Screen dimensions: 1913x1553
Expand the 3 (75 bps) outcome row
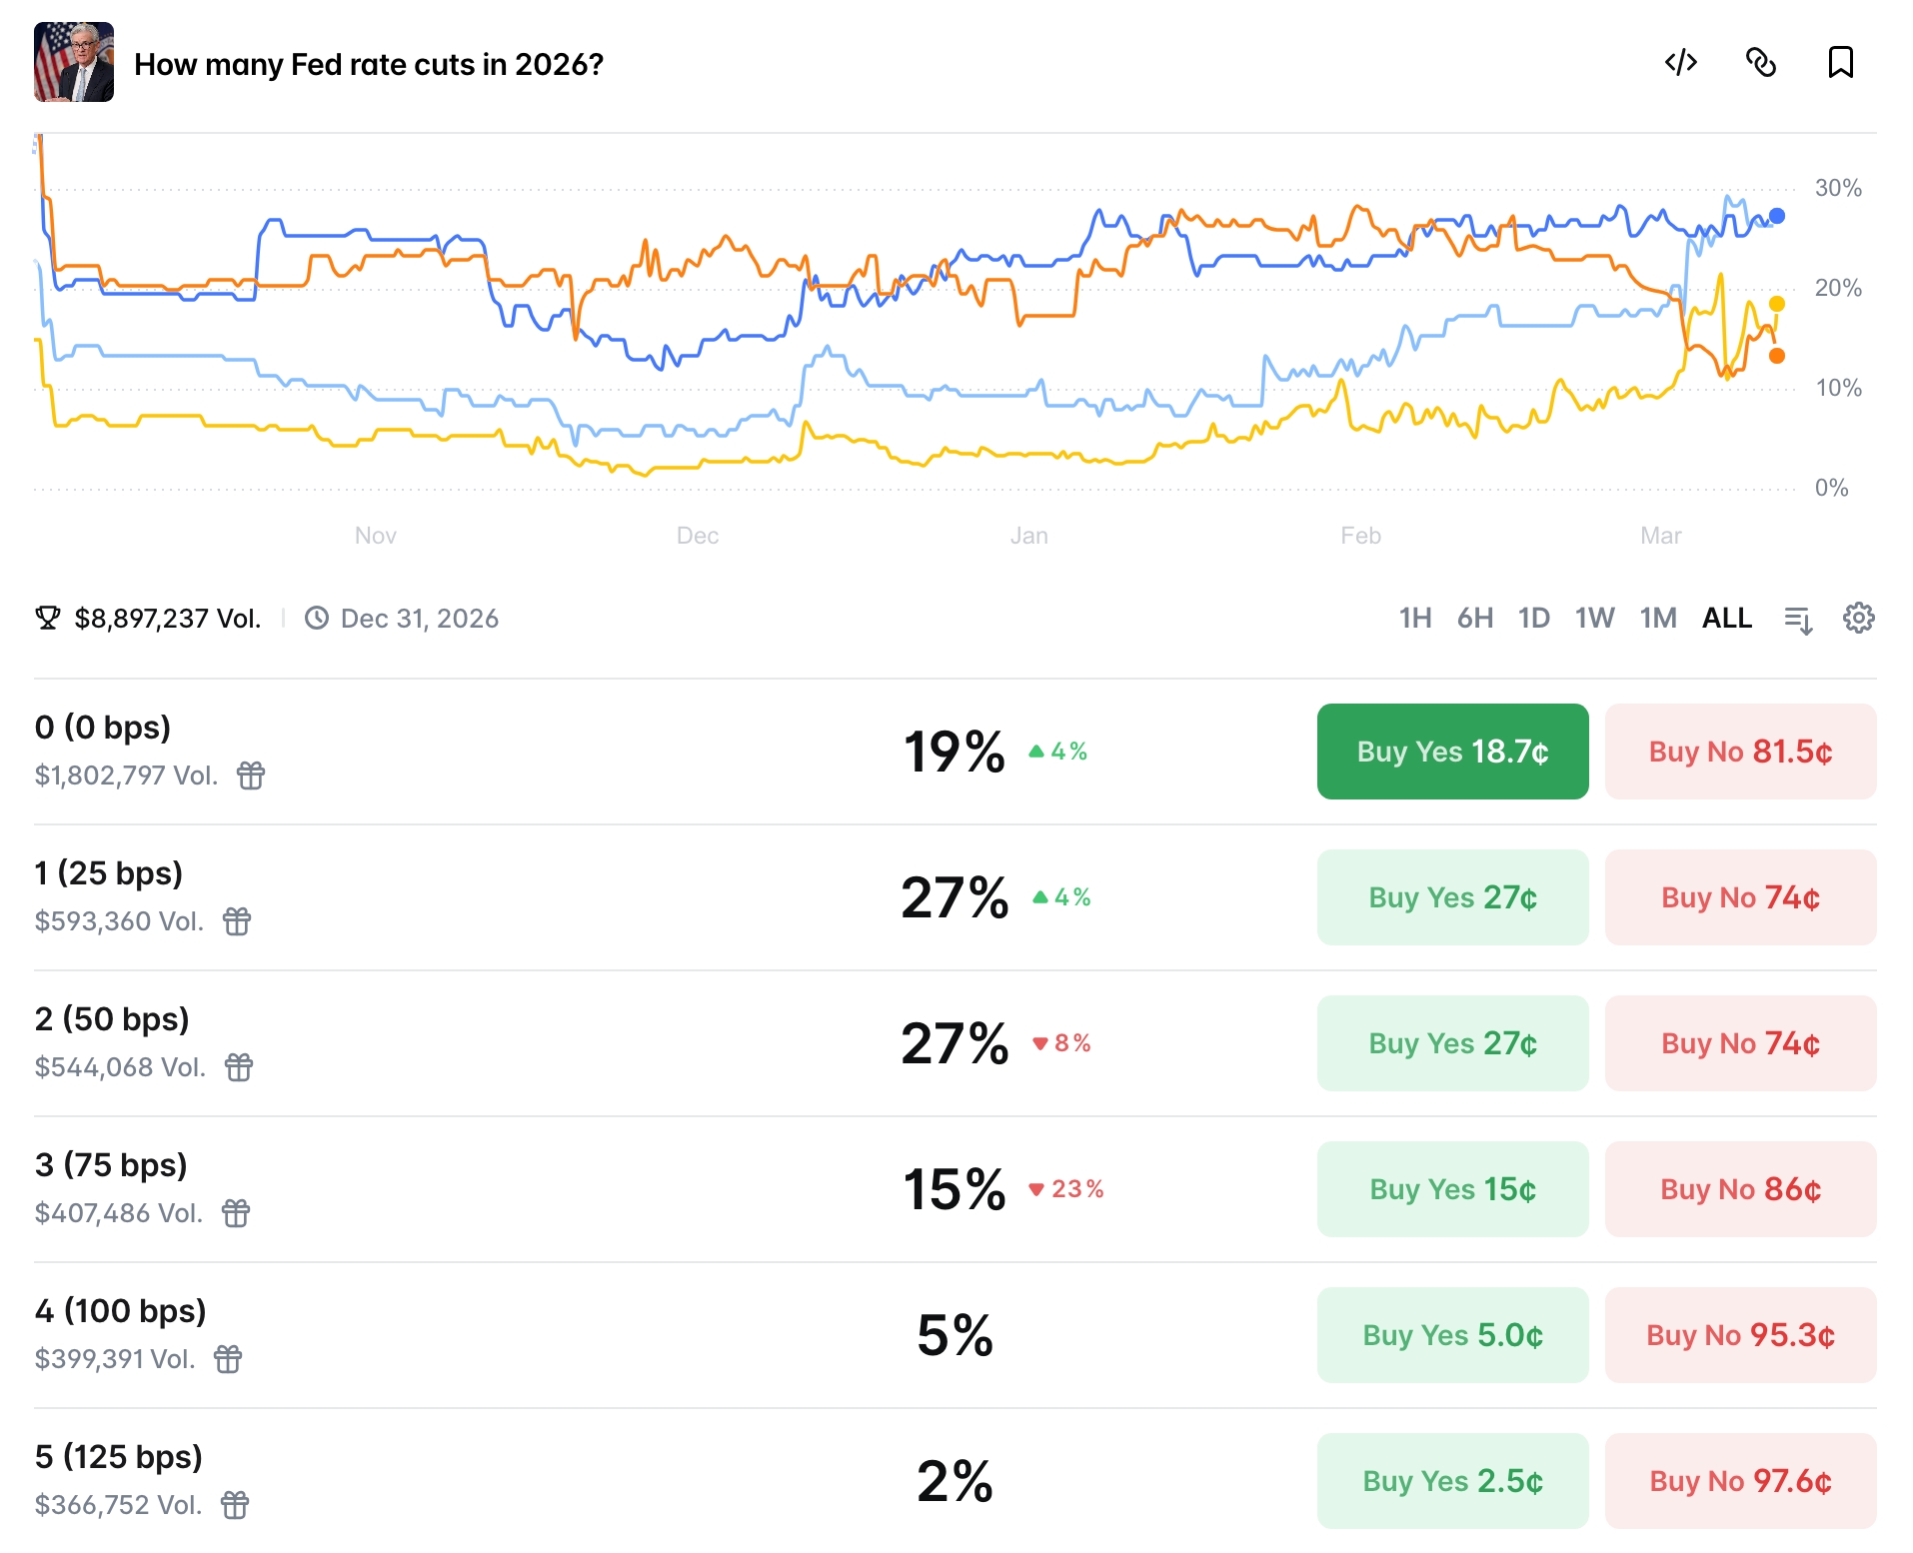tap(600, 1189)
